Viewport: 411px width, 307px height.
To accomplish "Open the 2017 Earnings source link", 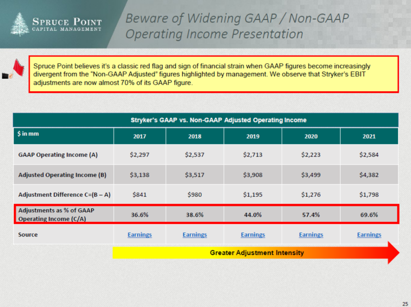I will (139, 234).
